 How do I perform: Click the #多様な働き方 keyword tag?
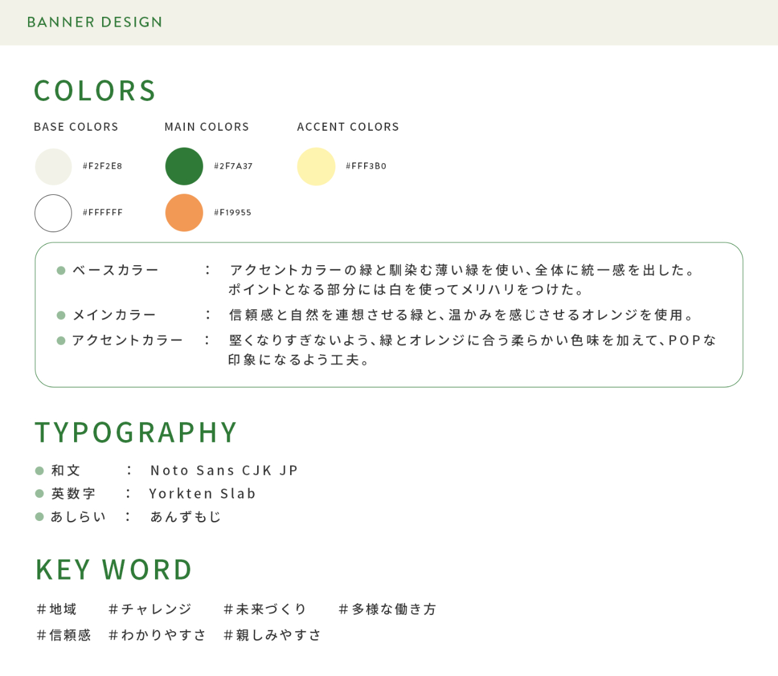(387, 609)
